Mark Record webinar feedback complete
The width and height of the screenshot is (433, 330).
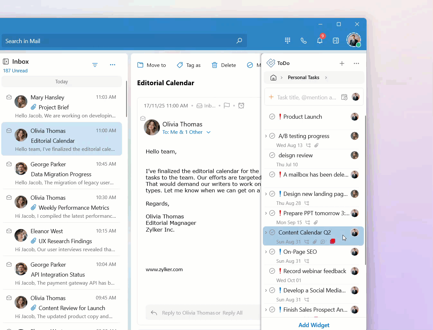pyautogui.click(x=272, y=271)
